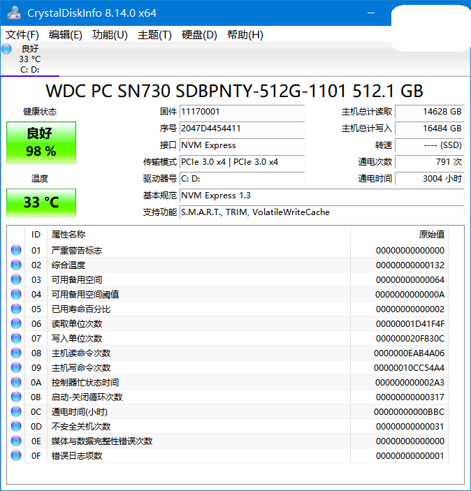Viewport: 471px width, 491px height.
Task: Click the rotation rate value ---- (SSD)
Action: (429, 145)
